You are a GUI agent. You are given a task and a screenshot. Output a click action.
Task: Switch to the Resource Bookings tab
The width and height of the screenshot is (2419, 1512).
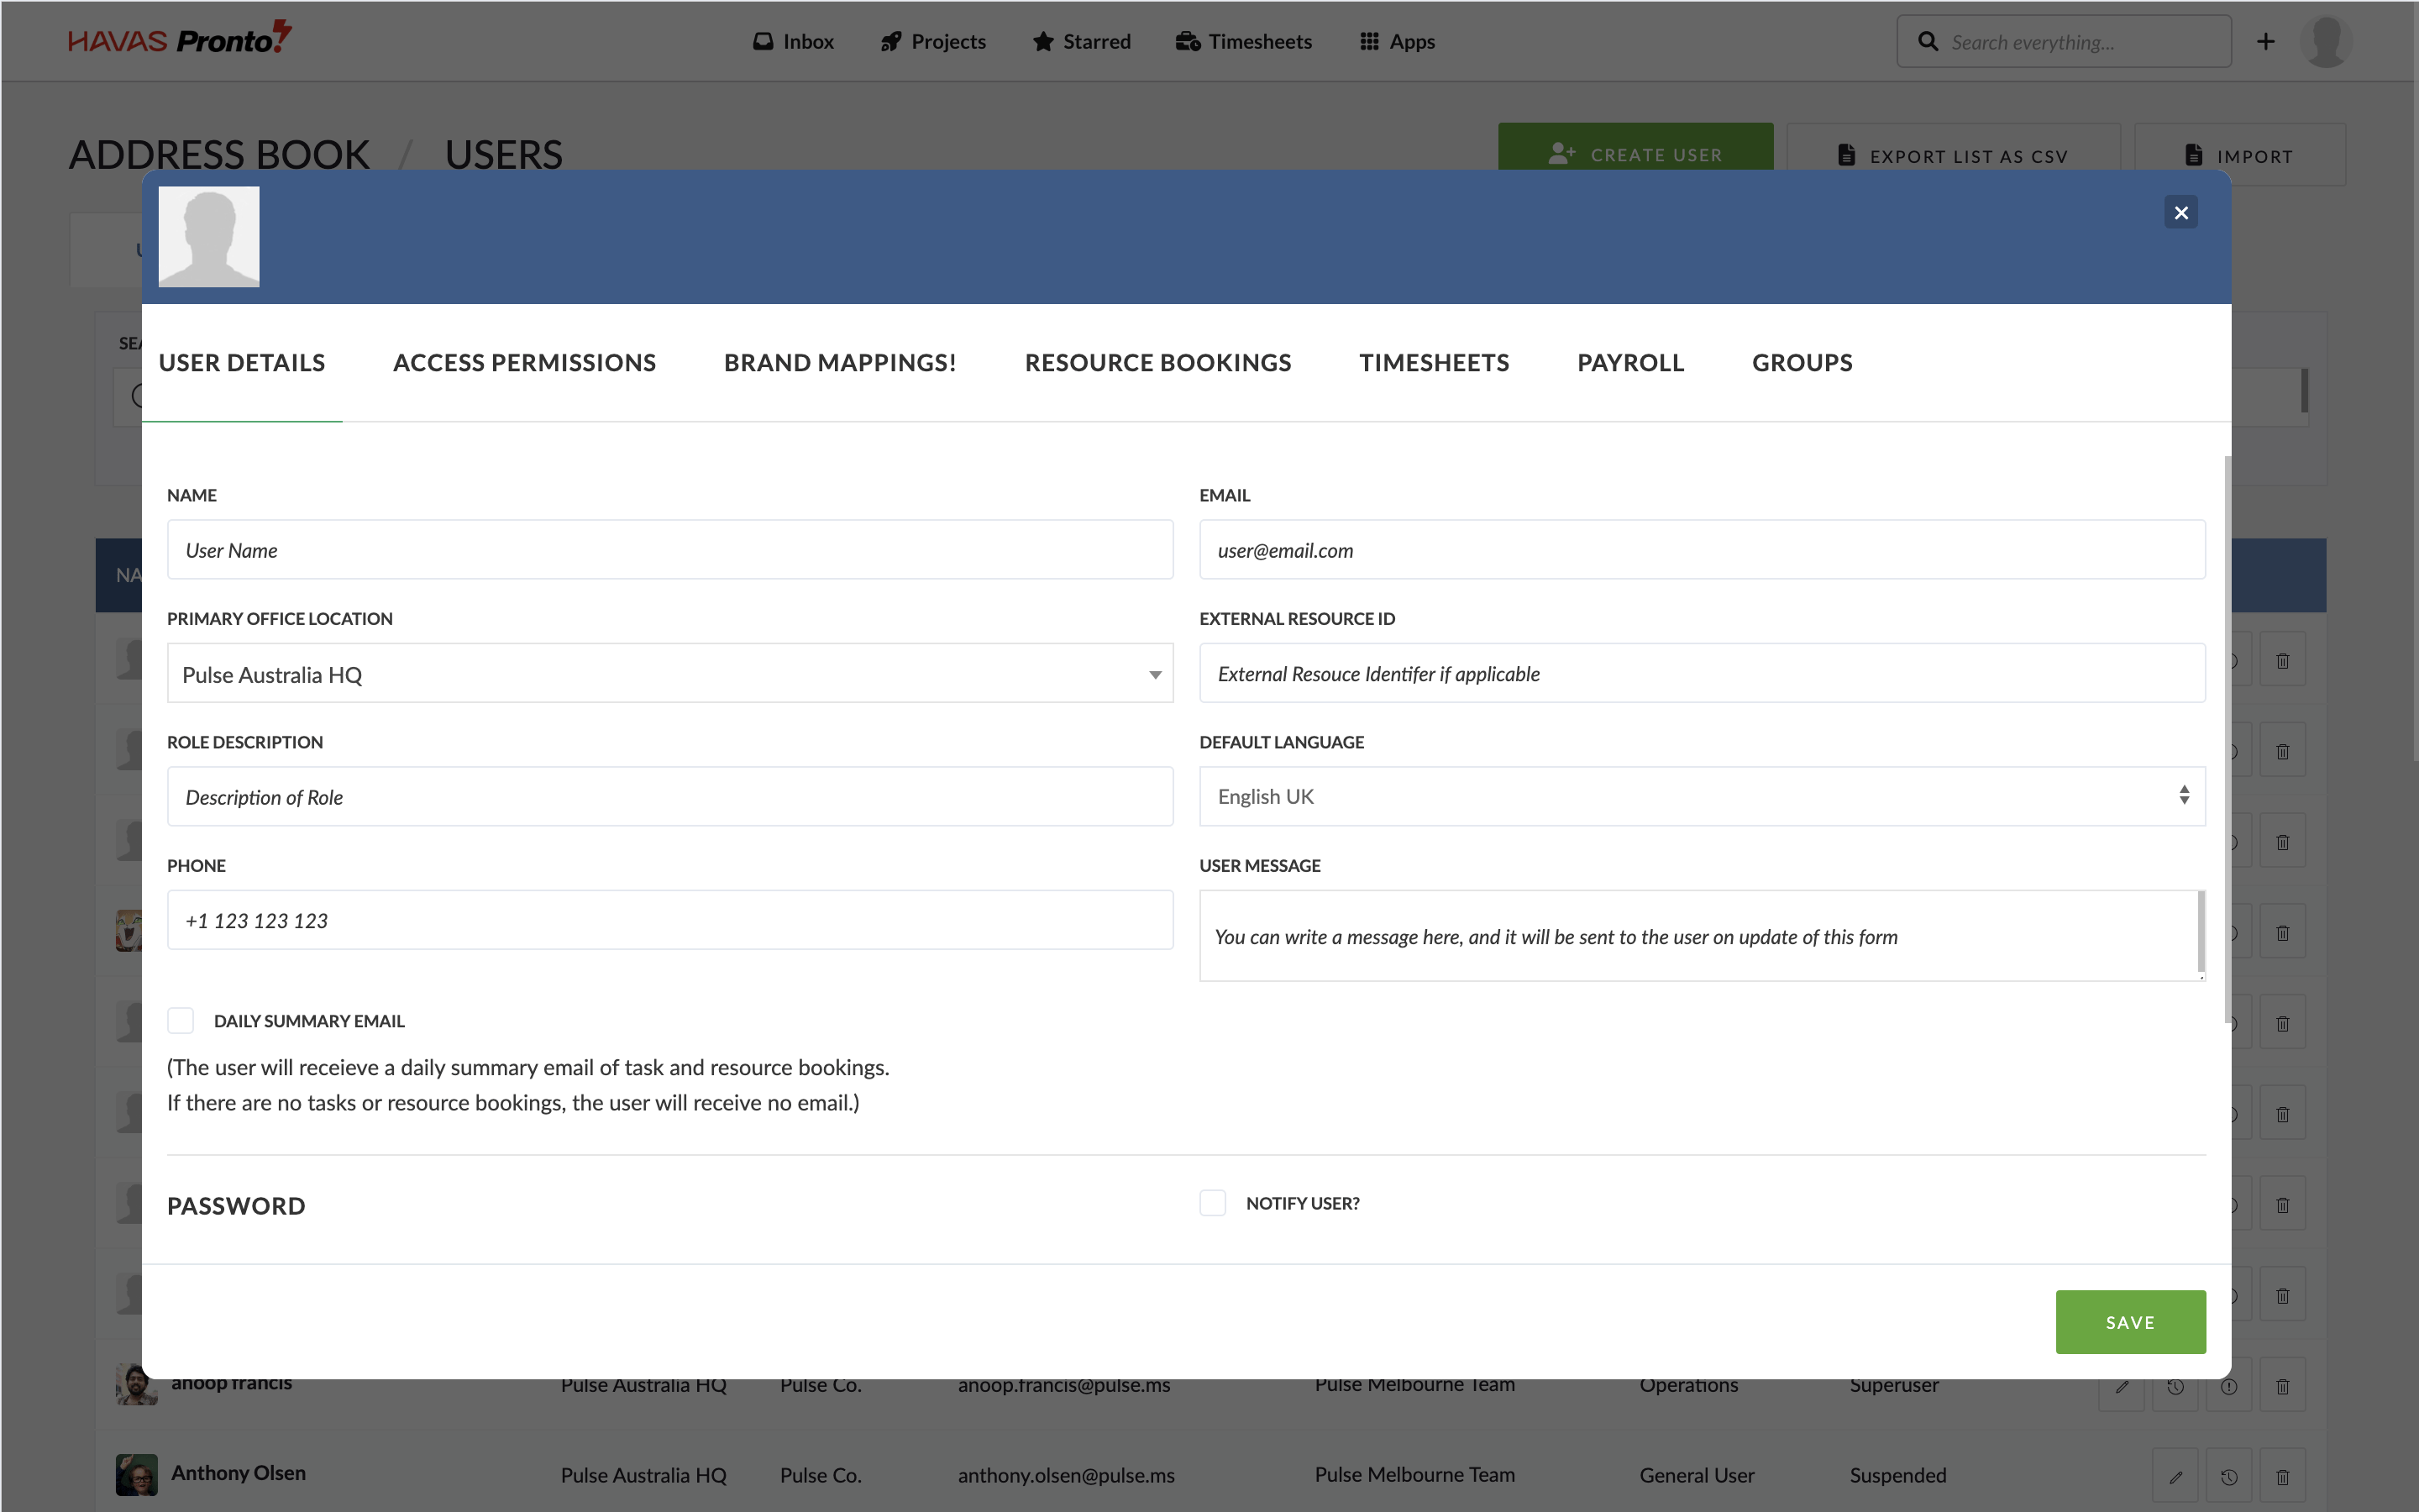1157,362
